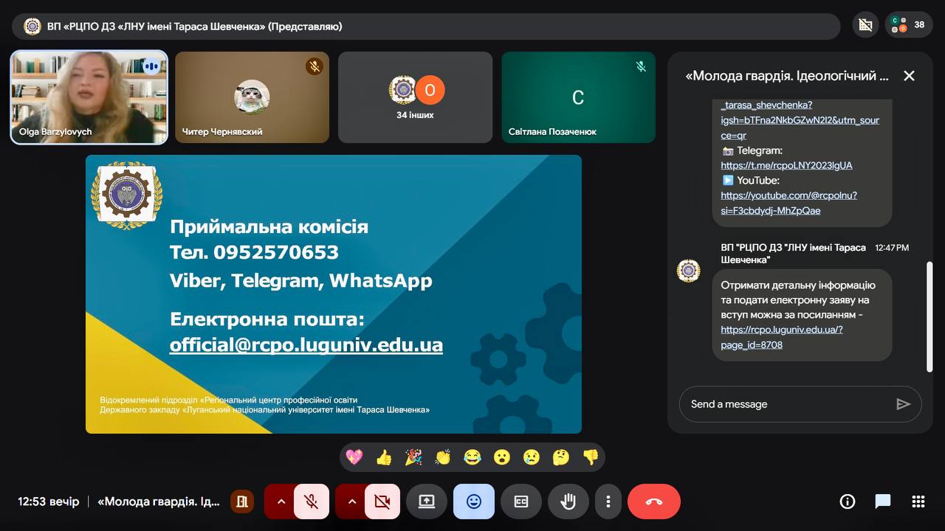Turn on the camera
The width and height of the screenshot is (945, 531).
pyautogui.click(x=382, y=502)
